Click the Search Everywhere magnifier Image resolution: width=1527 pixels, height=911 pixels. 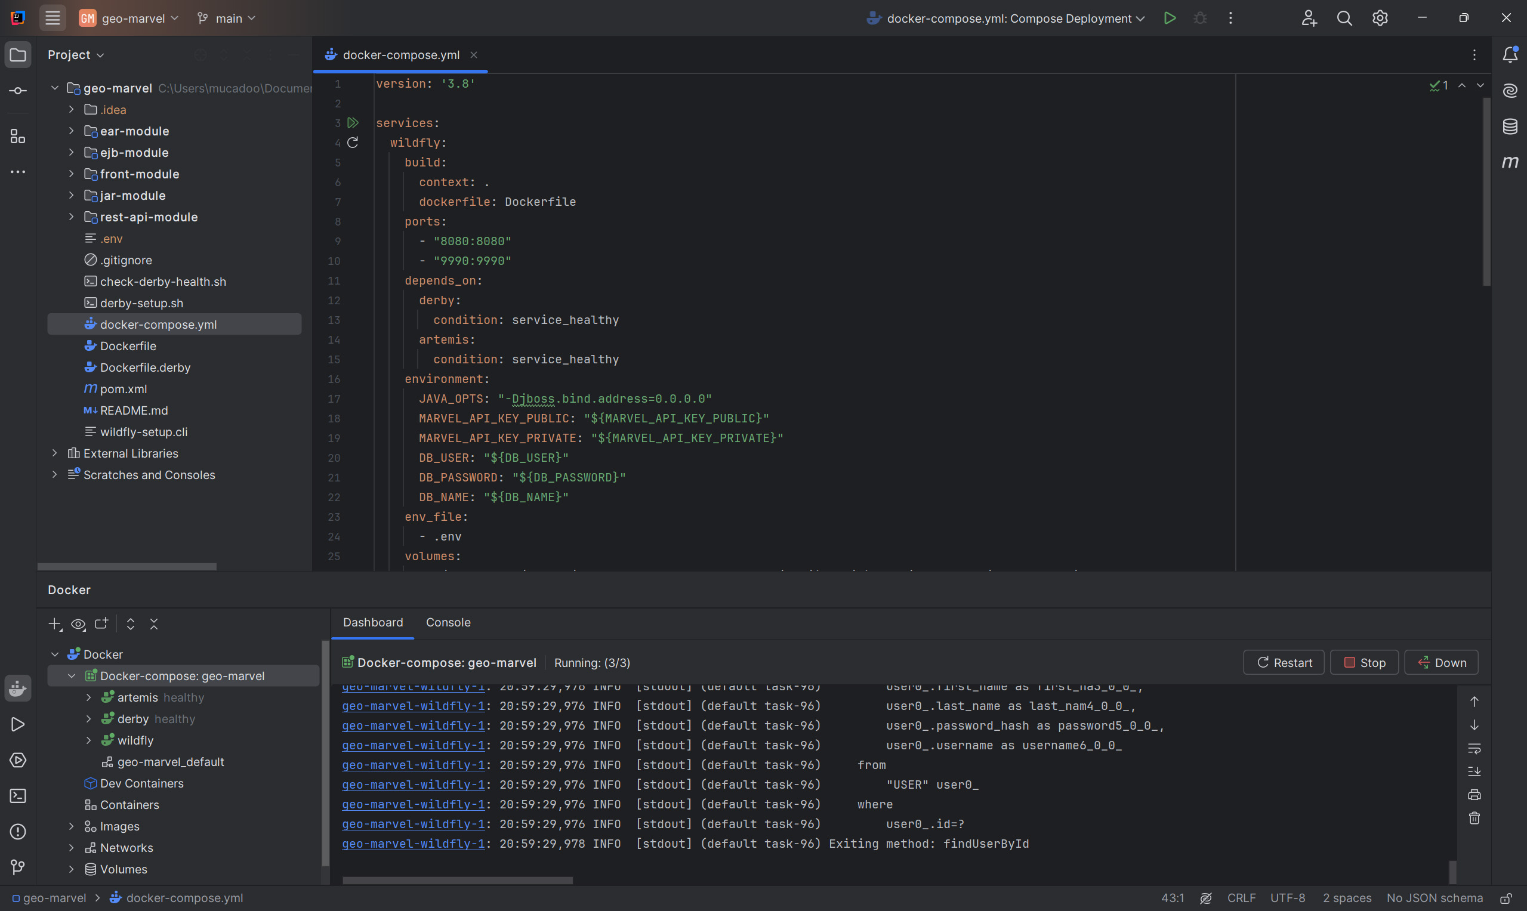point(1344,18)
